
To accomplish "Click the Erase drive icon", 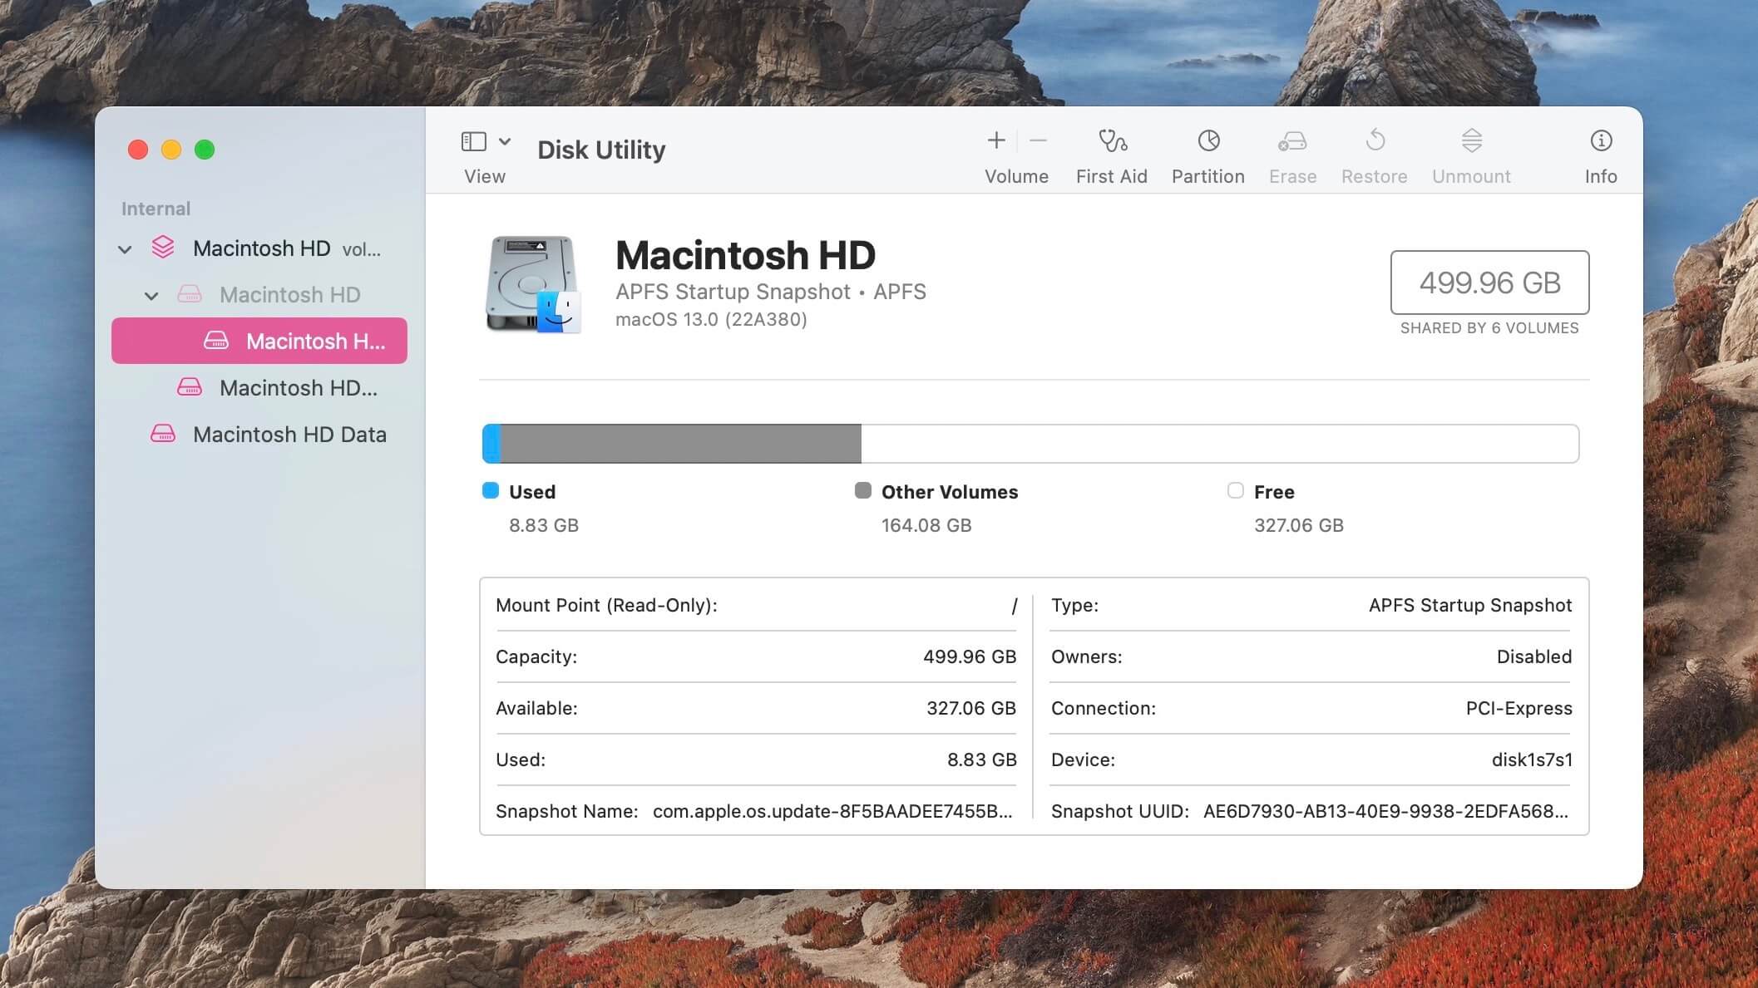I will coord(1292,141).
